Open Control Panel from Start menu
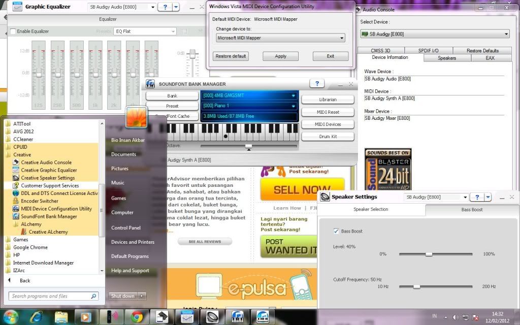520x325 pixels. (x=126, y=228)
